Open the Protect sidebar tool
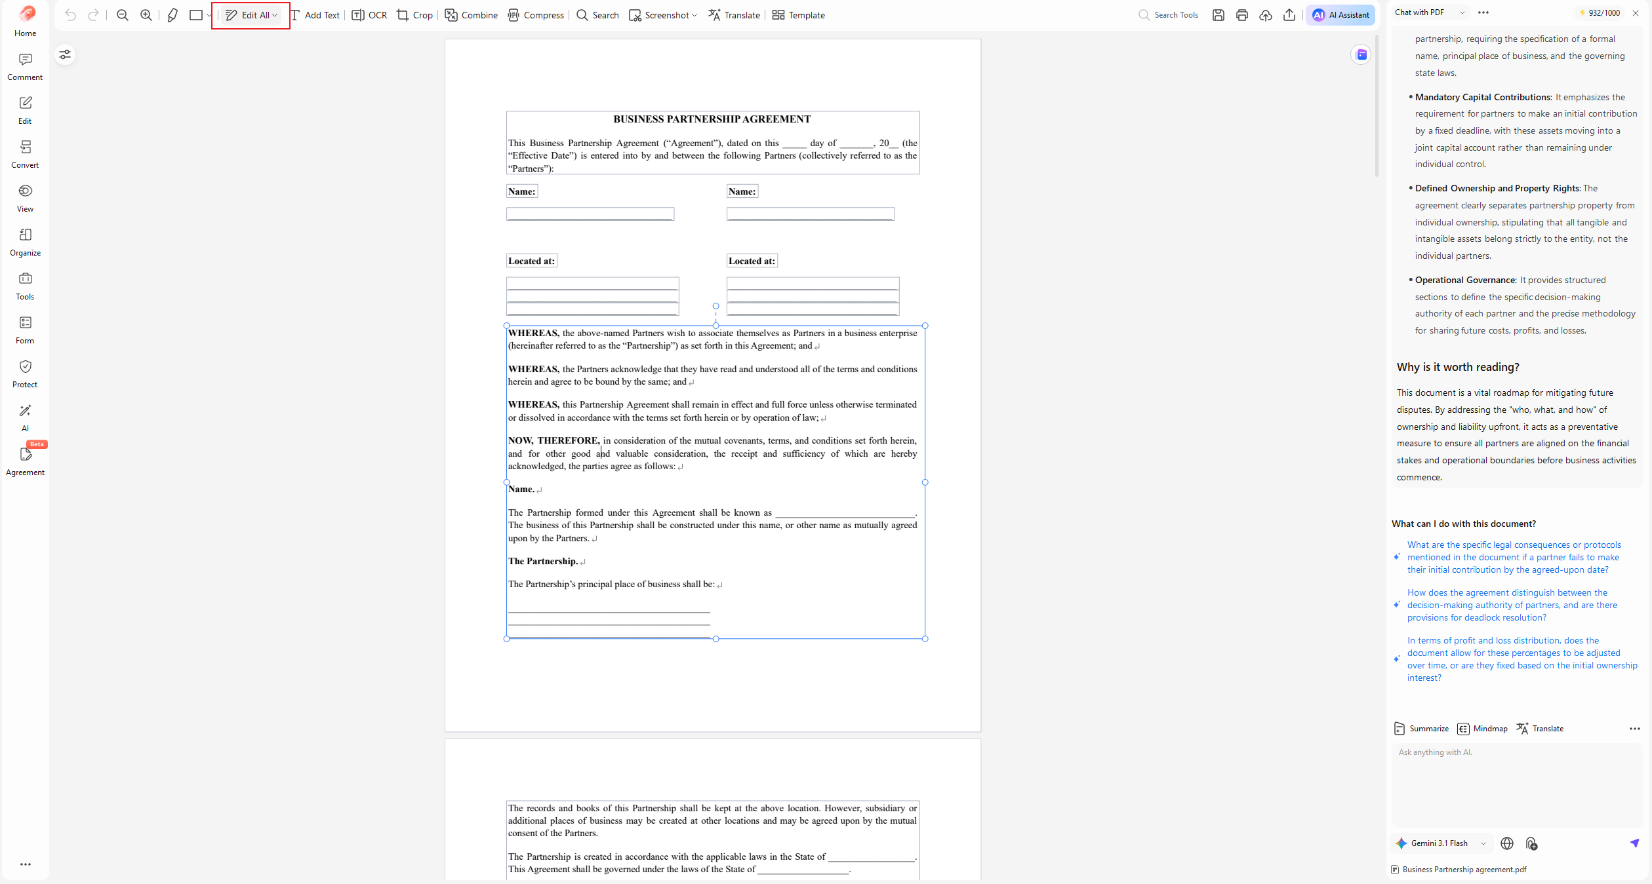1652x884 pixels. [25, 374]
